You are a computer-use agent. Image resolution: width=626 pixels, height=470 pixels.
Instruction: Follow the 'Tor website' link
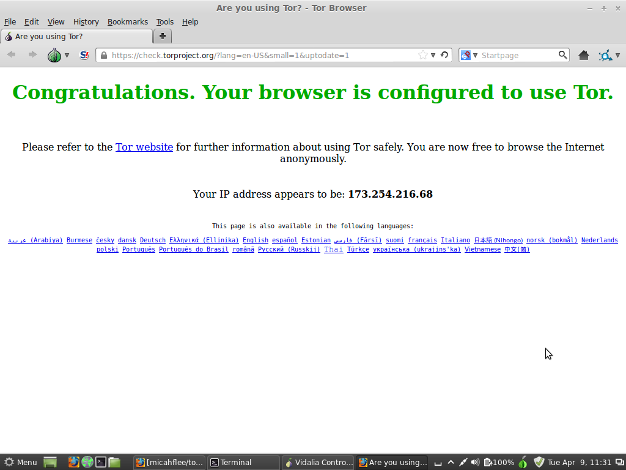(144, 147)
